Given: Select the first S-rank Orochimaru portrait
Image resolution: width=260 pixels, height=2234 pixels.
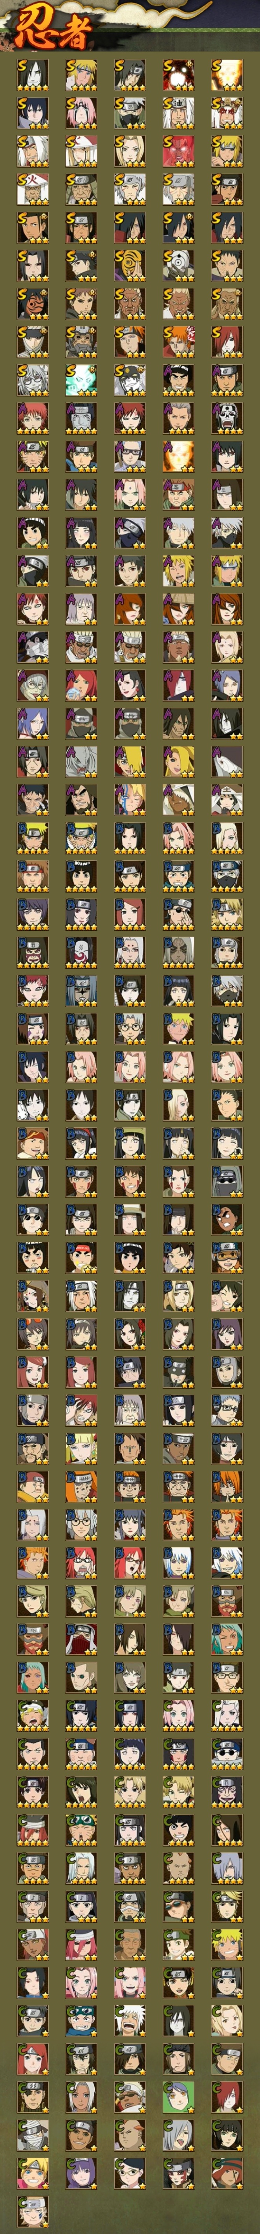Looking at the screenshot, I should [33, 76].
